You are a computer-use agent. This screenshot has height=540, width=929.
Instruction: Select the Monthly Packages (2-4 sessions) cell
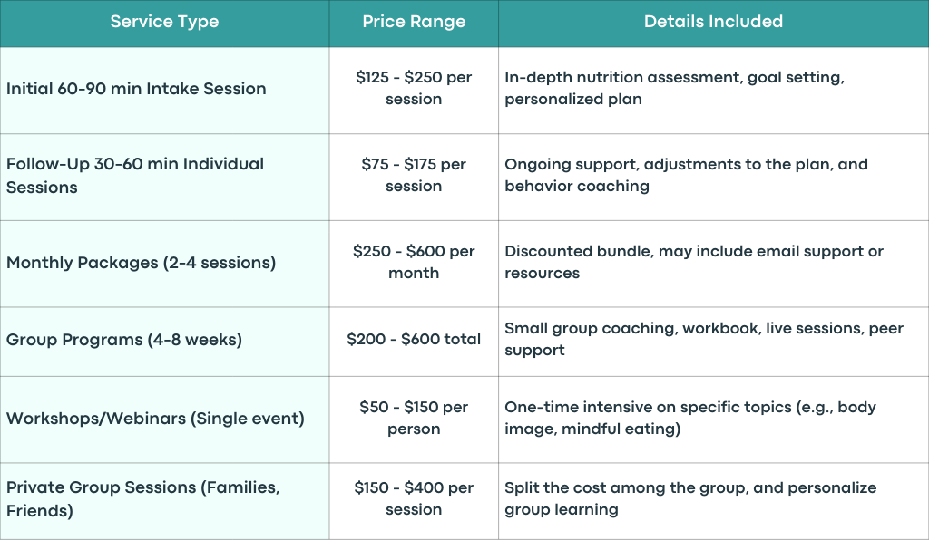tap(165, 264)
